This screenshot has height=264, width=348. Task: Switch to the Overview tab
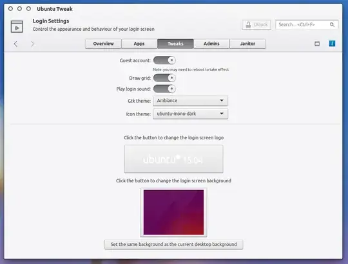click(103, 44)
